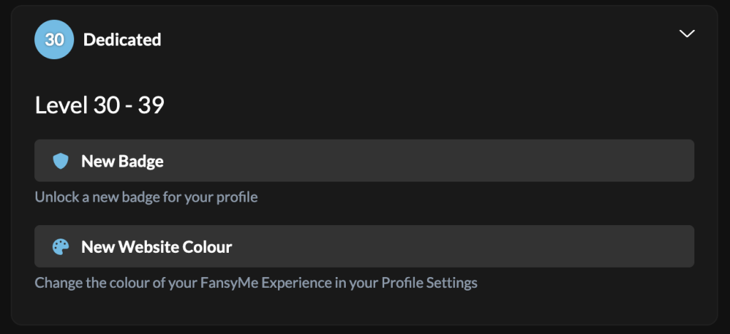Click the blank card area below the descriptions
The image size is (730, 334).
tap(364, 307)
